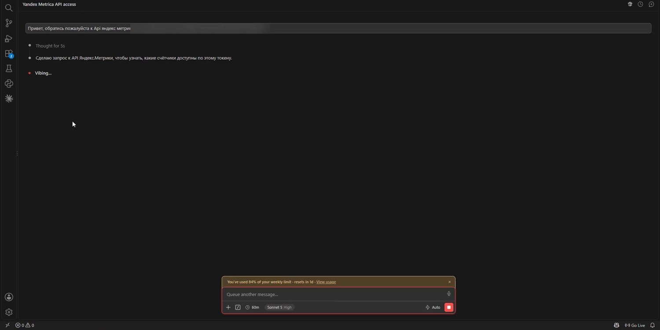The image size is (660, 330).
Task: Open the chat history clock icon
Action: tap(641, 4)
